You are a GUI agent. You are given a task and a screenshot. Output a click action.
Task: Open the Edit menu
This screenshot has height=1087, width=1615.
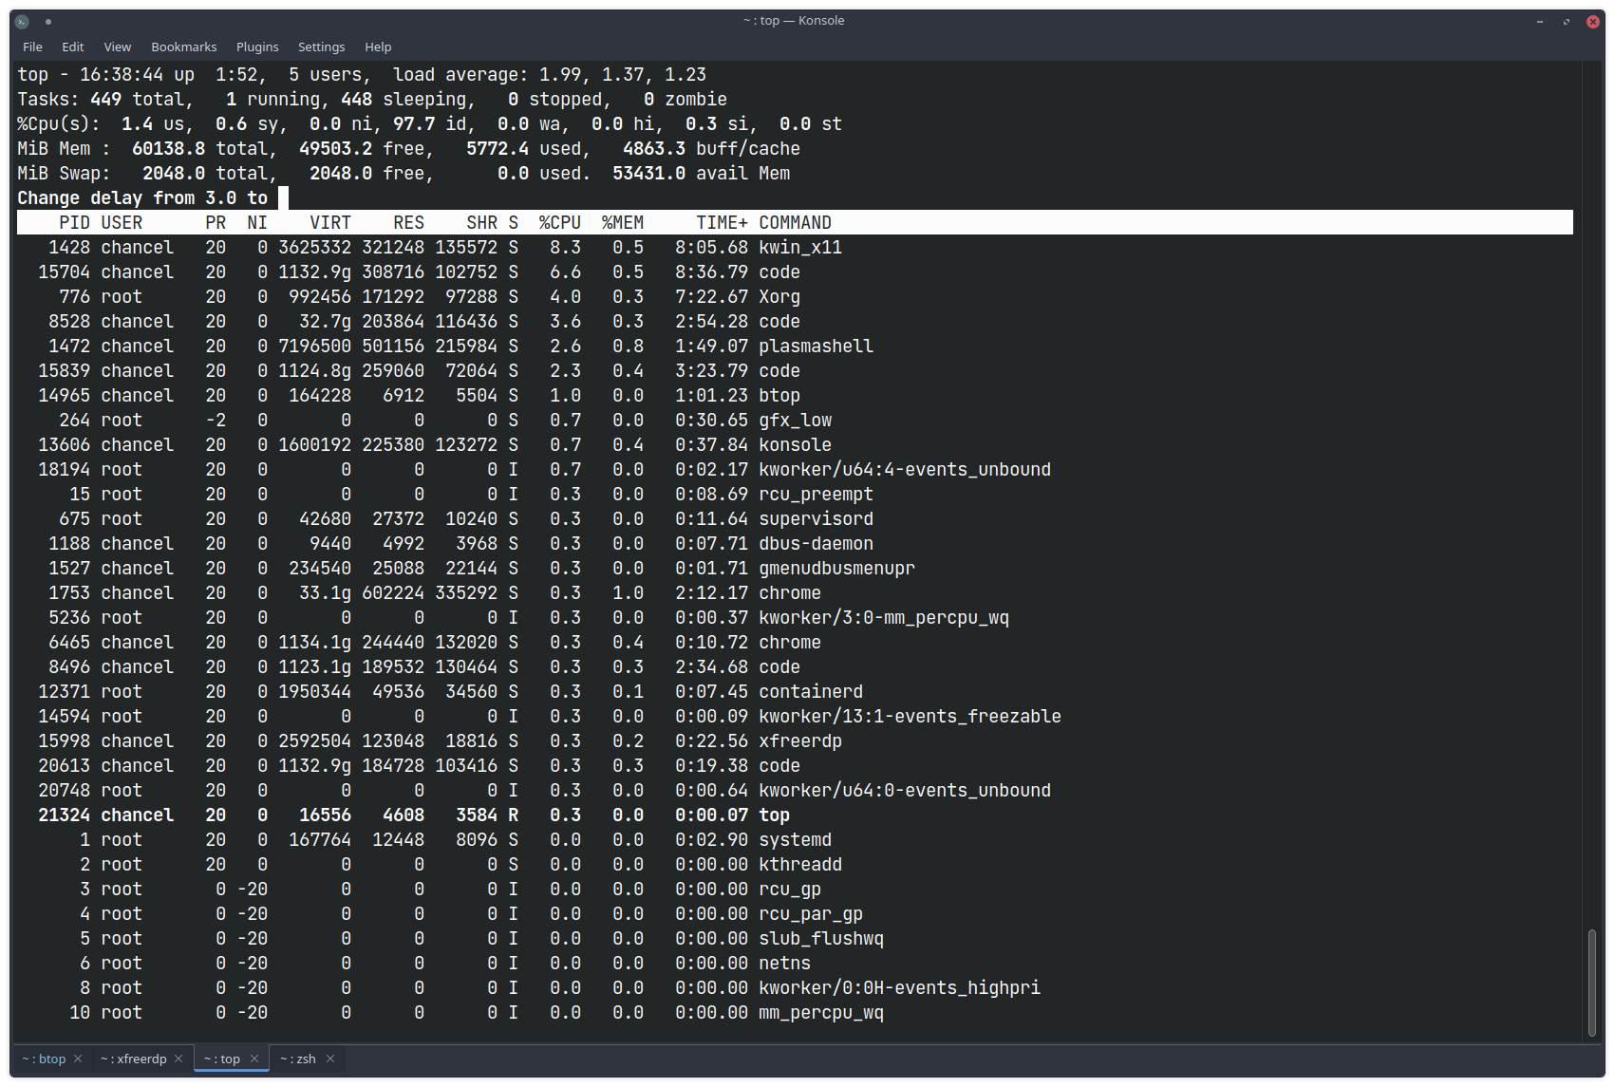[x=73, y=47]
